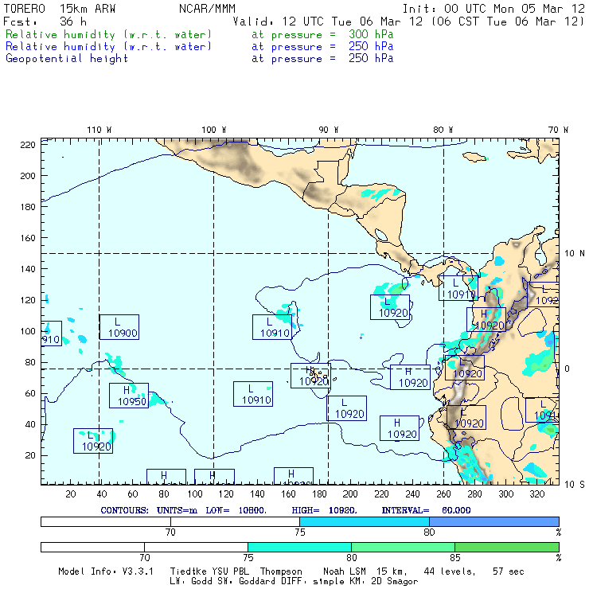Click the Geopotential height legend text
Screen dimensions: 589x589
[66, 58]
